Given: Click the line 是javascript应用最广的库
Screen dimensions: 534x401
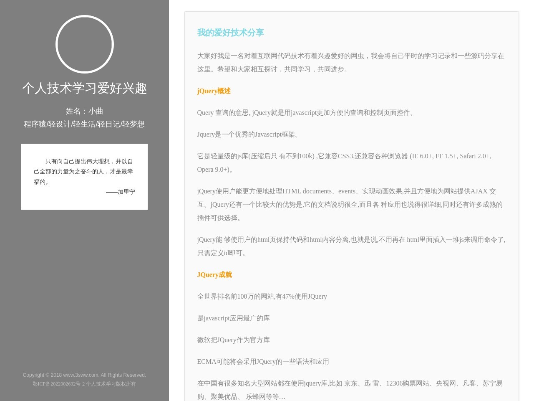Looking at the screenshot, I should click(233, 318).
